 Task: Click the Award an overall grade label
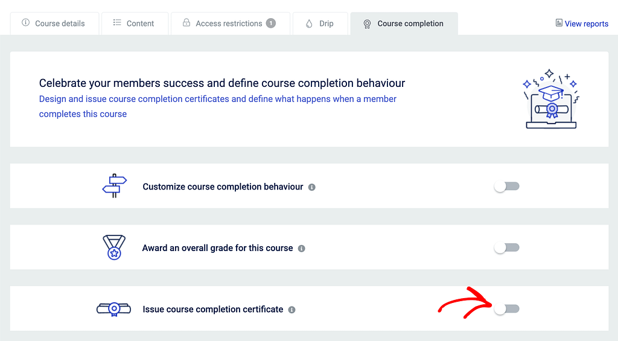tap(217, 248)
